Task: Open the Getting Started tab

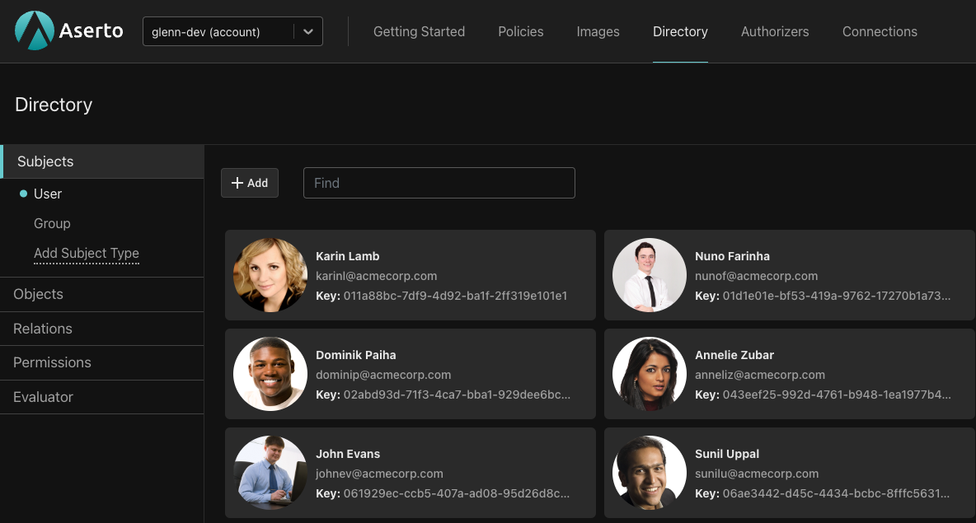Action: tap(419, 32)
